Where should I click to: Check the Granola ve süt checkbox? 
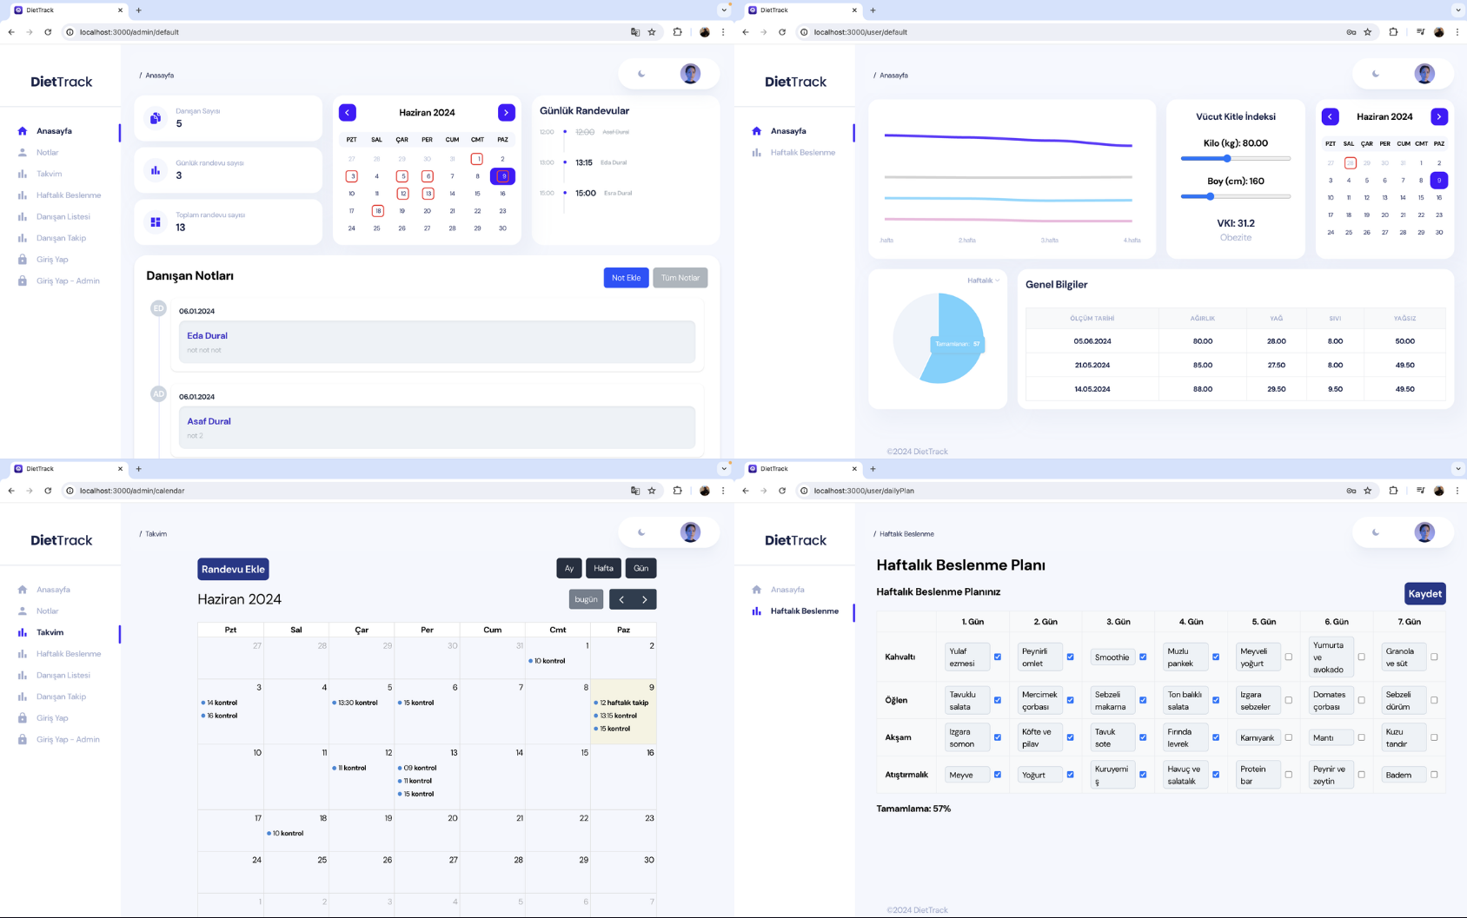[x=1434, y=657]
